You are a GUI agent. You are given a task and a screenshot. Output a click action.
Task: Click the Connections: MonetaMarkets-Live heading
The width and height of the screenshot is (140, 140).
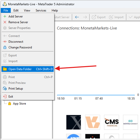point(87,28)
